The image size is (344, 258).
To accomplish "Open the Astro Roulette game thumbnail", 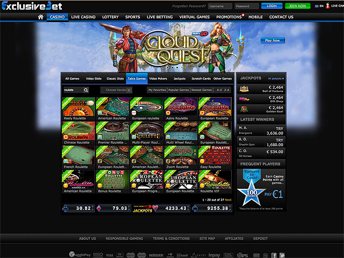I will click(181, 107).
